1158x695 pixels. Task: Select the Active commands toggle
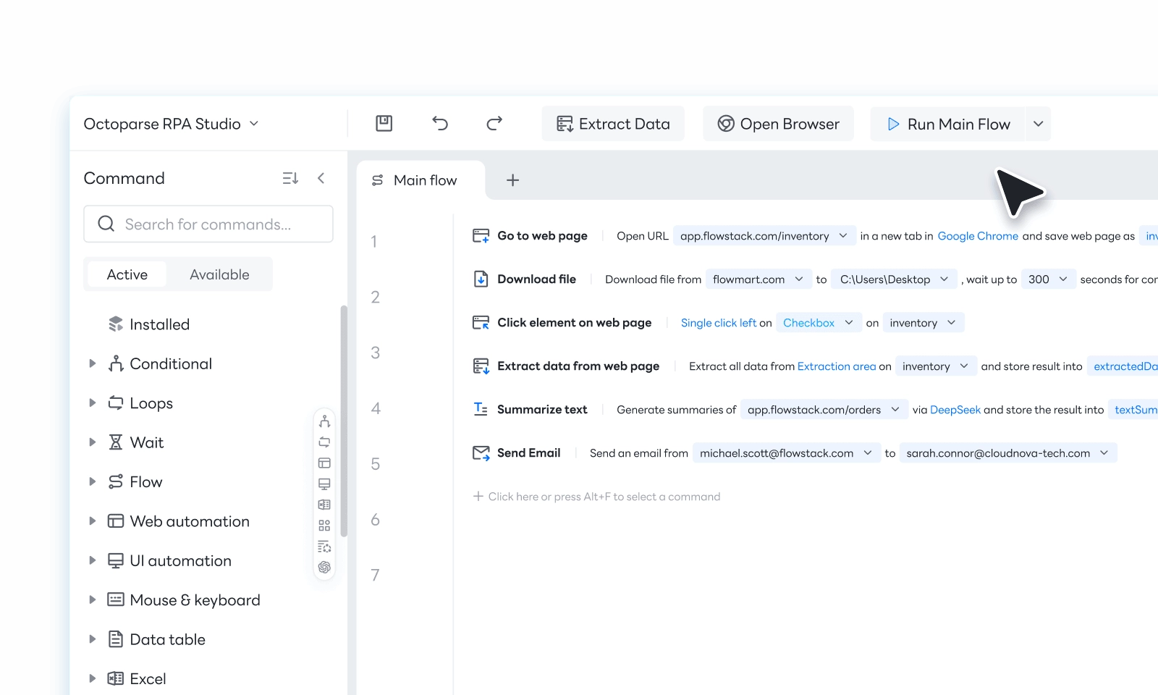(127, 274)
